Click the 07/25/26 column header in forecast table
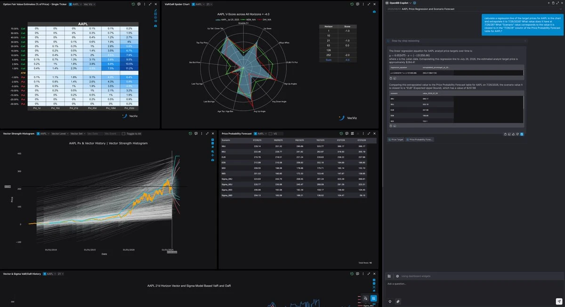This screenshot has height=307, width=565. [361, 140]
